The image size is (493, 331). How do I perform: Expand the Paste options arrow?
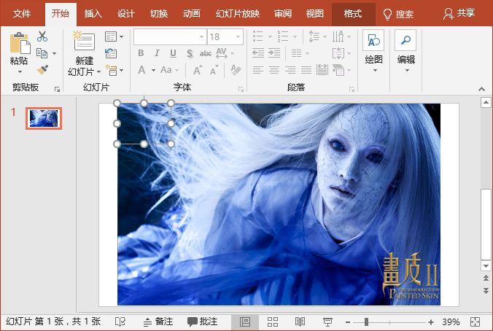(20, 71)
